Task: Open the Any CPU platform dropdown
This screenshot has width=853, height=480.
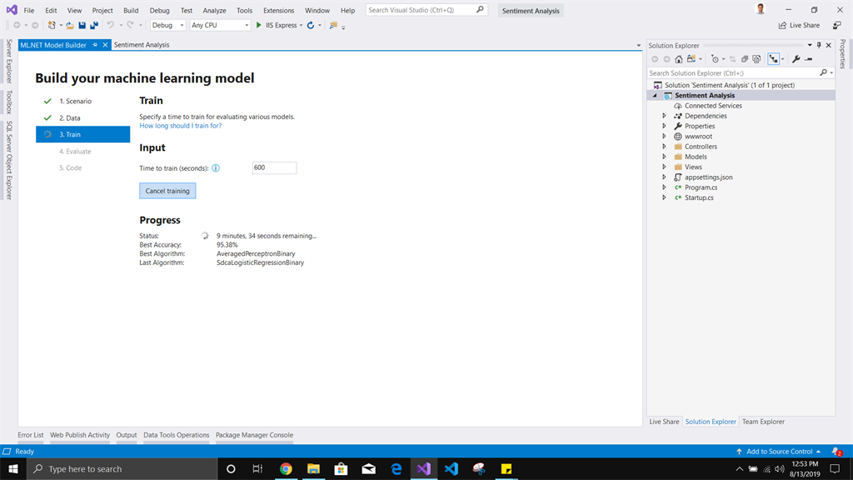Action: click(x=247, y=25)
